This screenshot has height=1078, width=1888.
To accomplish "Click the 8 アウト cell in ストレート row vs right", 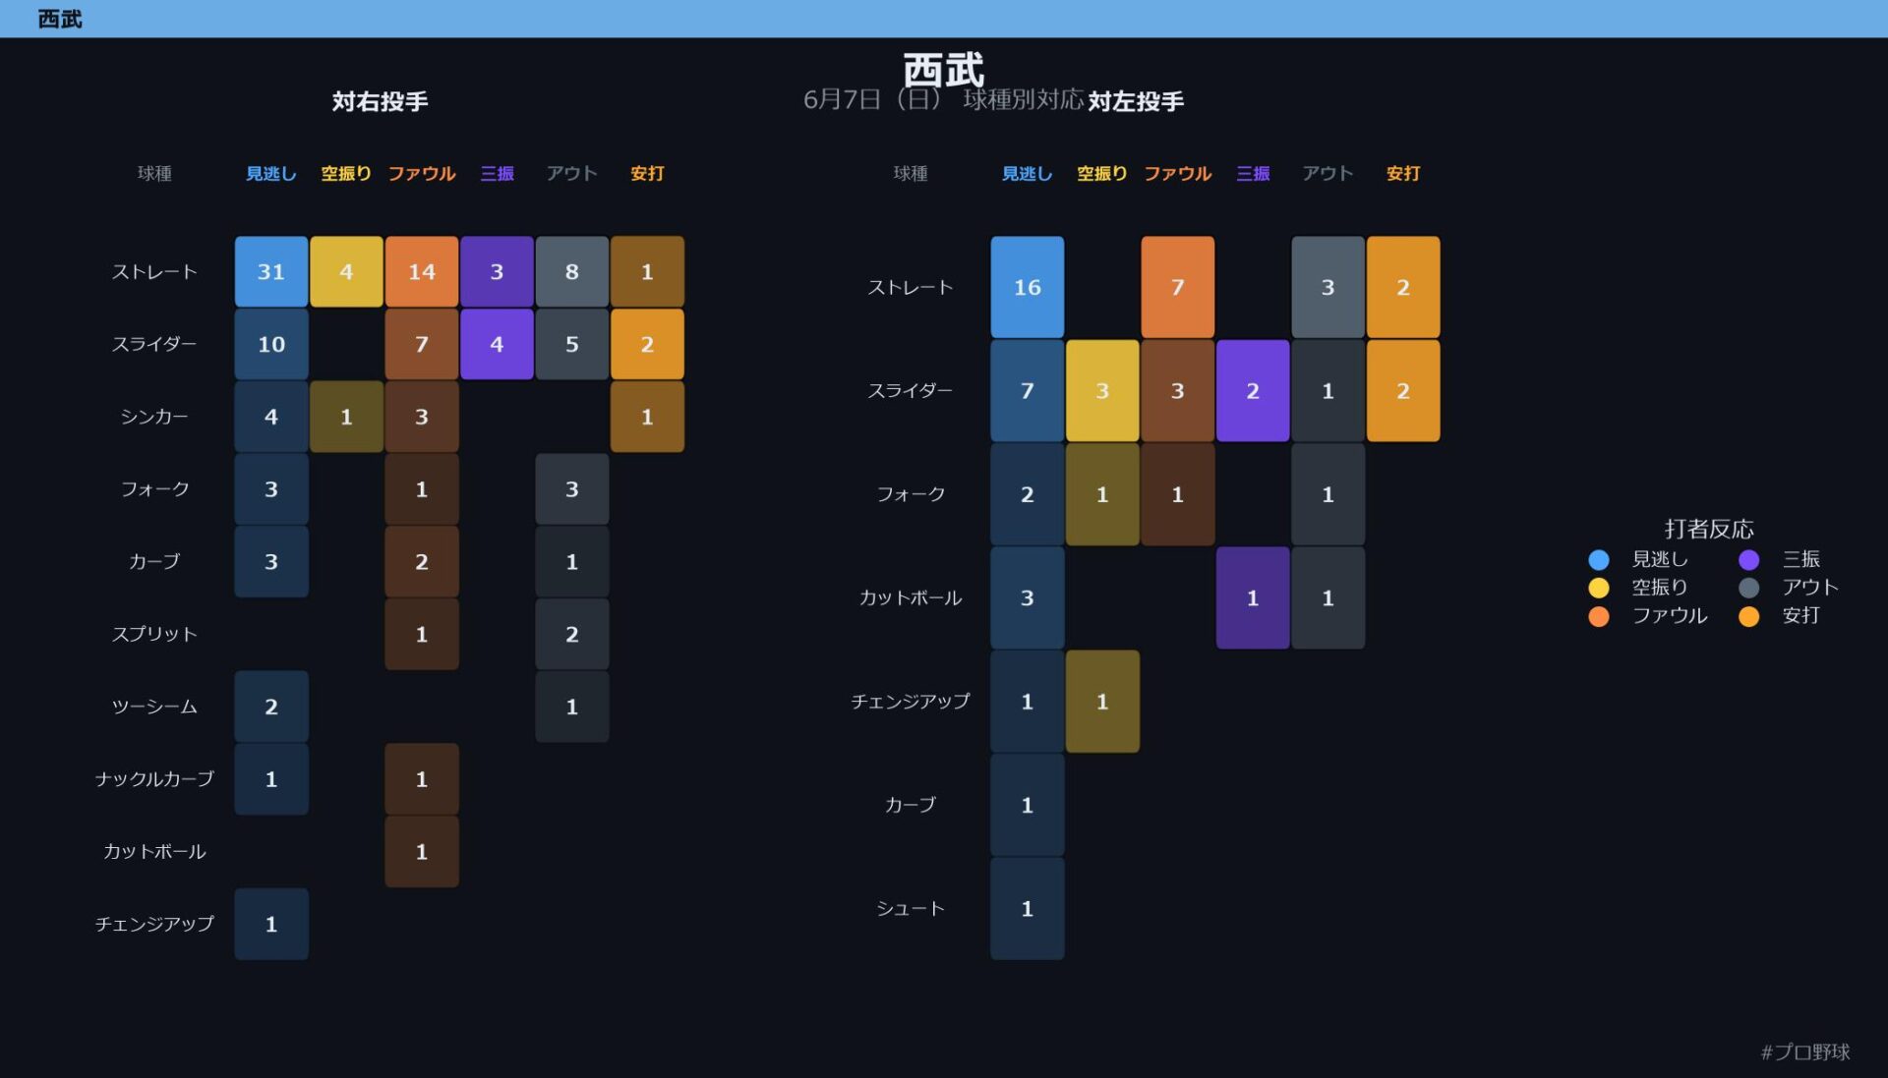I will click(x=572, y=271).
